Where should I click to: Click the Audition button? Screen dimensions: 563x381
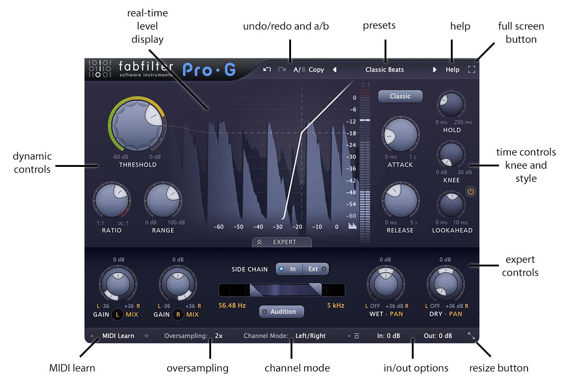point(281,311)
